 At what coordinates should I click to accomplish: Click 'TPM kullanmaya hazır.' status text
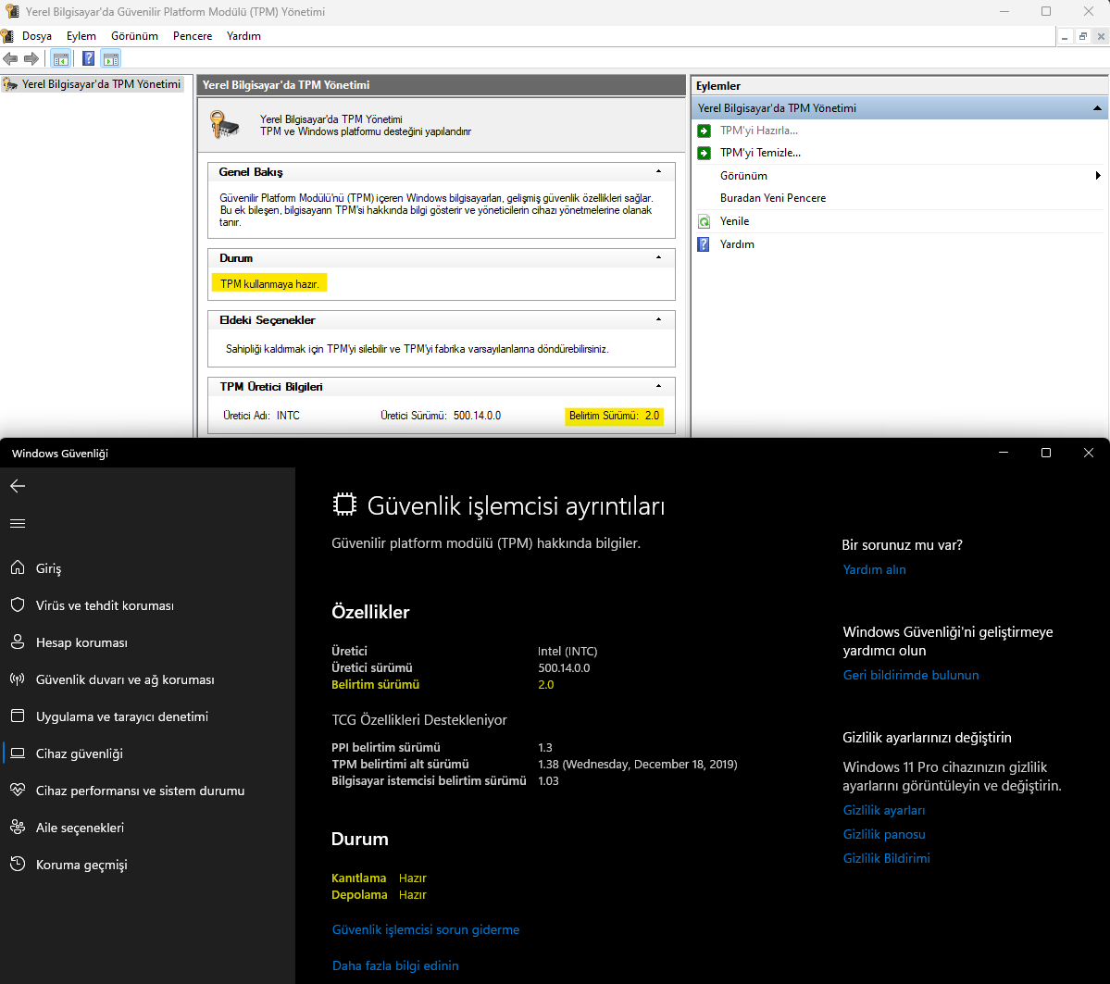(x=269, y=284)
